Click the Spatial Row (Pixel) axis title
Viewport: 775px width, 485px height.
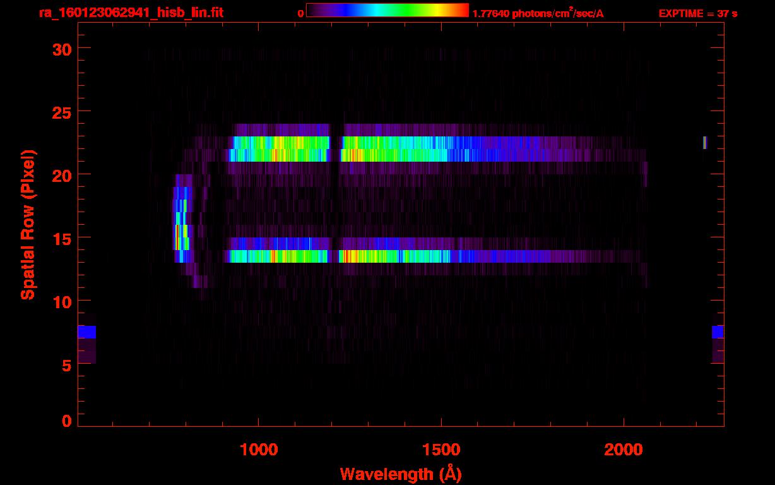pos(28,225)
